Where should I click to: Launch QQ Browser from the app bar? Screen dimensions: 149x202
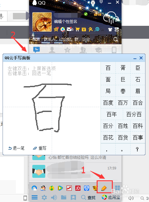34,188
